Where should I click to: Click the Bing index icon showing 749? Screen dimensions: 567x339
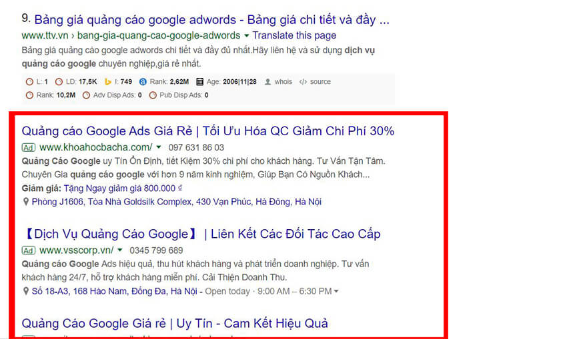click(x=108, y=82)
